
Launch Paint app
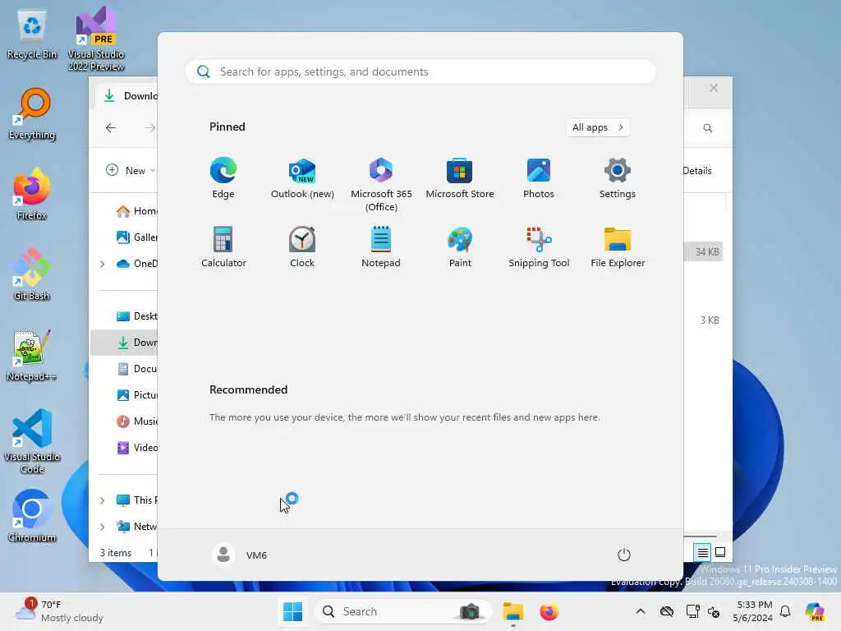coord(460,247)
